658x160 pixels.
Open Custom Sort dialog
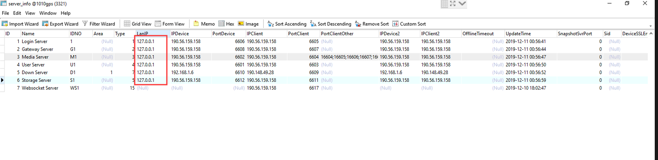coord(409,24)
